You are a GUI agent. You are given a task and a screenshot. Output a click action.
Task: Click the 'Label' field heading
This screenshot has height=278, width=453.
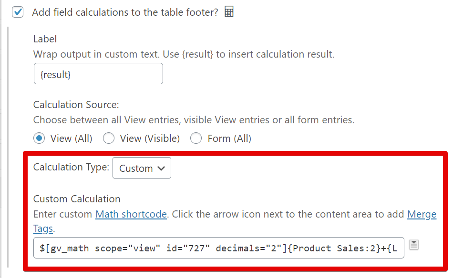(45, 39)
